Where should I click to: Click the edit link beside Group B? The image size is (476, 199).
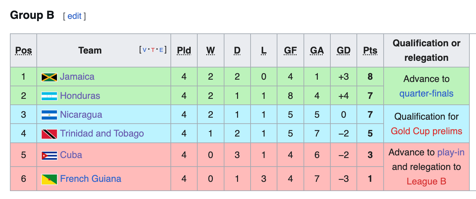(74, 16)
